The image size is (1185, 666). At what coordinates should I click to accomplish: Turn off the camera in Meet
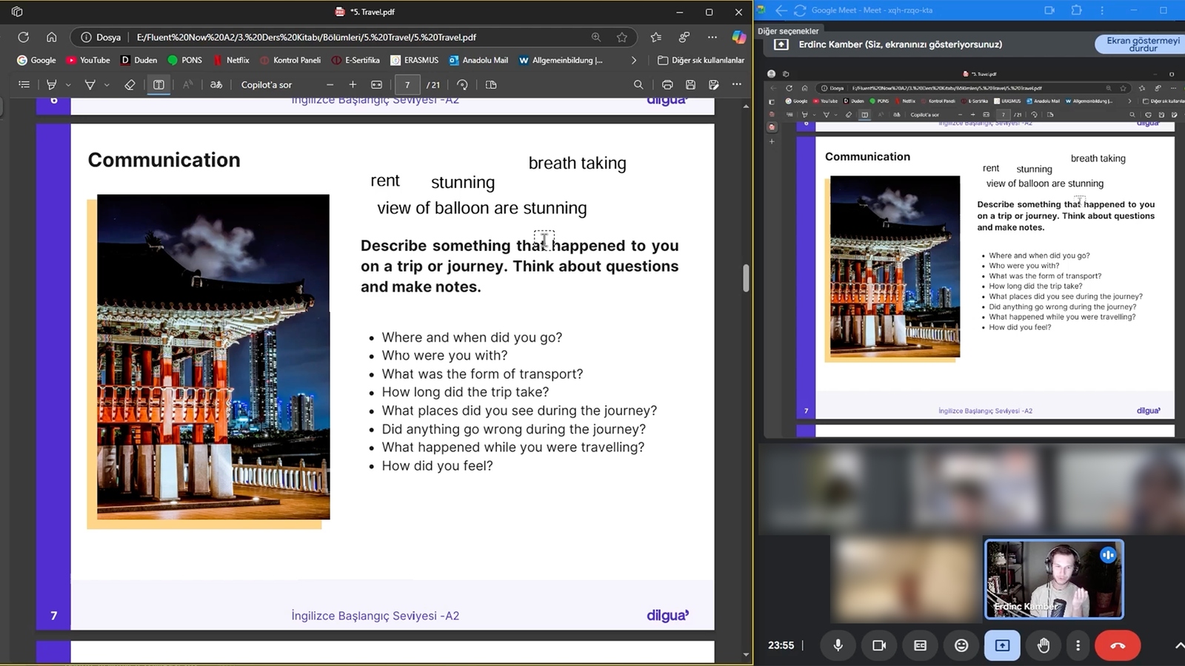point(879,645)
